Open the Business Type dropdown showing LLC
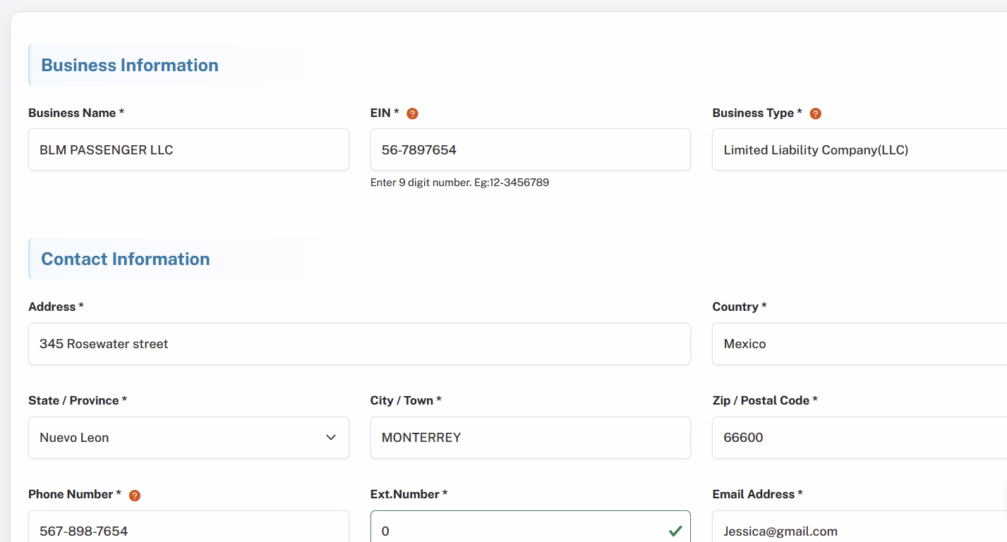This screenshot has width=1007, height=542. (x=860, y=149)
